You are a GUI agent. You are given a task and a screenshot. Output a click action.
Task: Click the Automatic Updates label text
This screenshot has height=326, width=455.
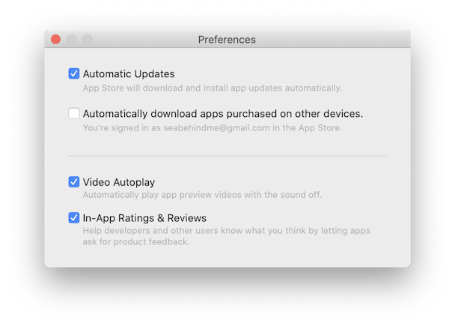point(129,74)
